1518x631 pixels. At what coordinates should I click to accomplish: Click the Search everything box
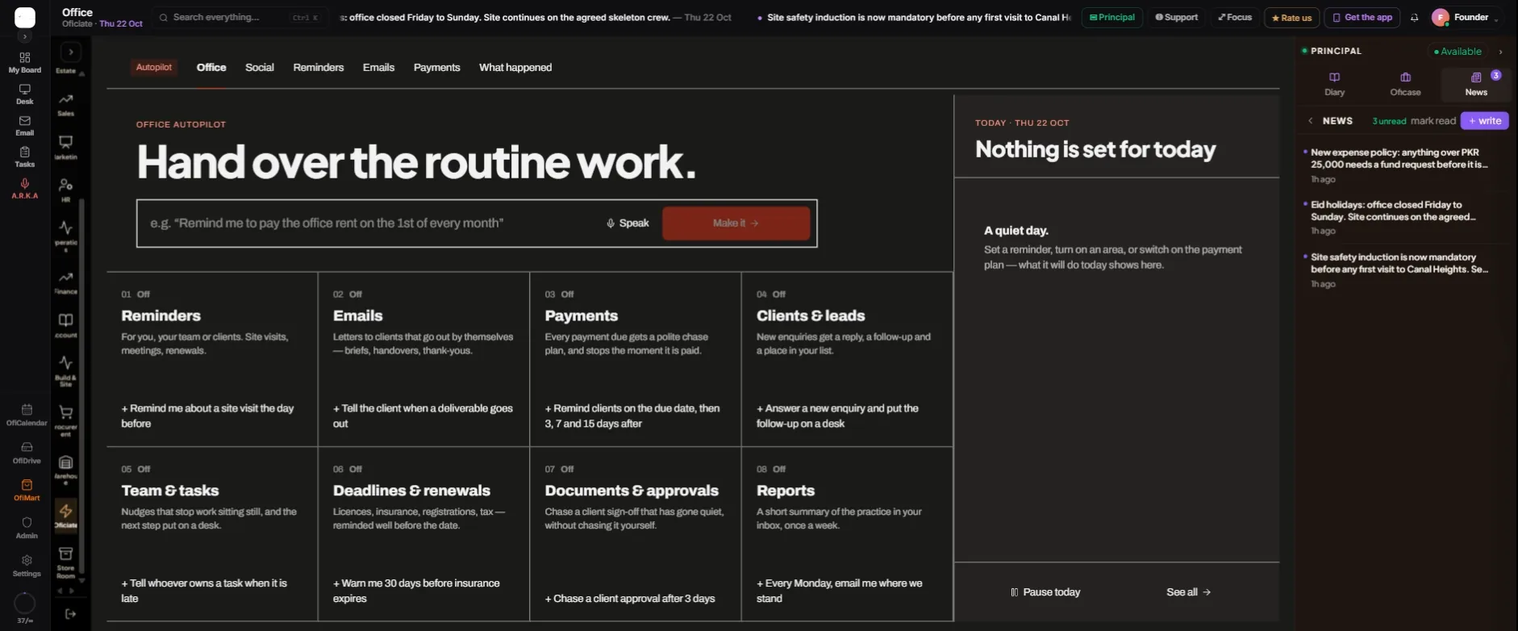pyautogui.click(x=240, y=17)
